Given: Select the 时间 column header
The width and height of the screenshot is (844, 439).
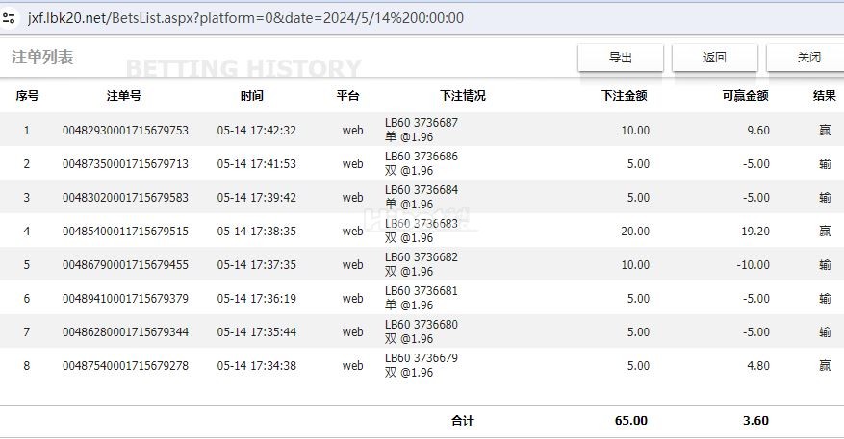Looking at the screenshot, I should click(x=252, y=96).
